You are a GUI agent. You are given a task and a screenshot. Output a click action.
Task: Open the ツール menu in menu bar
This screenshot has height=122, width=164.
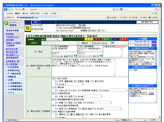click(x=45, y=13)
